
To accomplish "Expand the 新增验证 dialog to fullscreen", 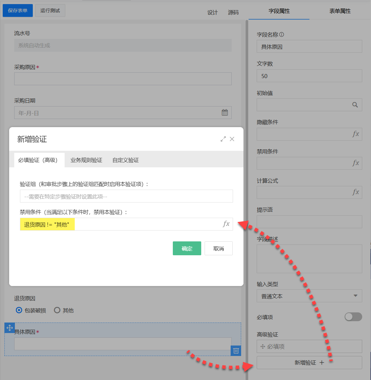I will click(x=223, y=139).
